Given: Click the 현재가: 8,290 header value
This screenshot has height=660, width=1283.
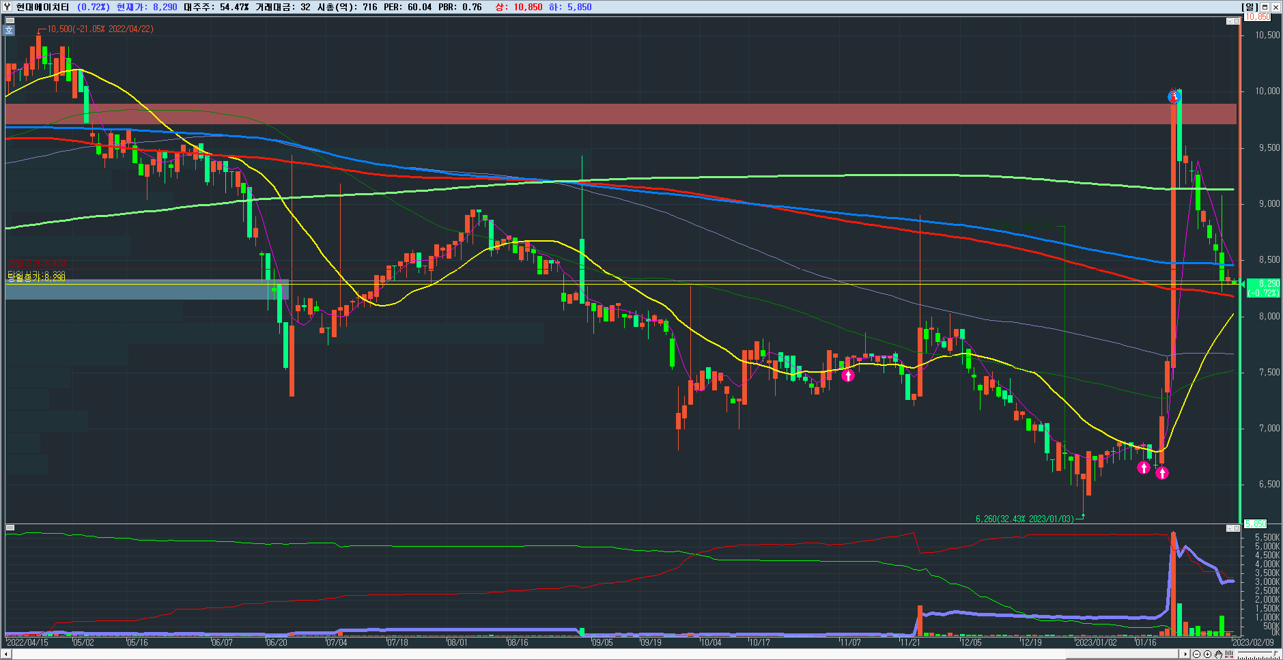Looking at the screenshot, I should 147,7.
